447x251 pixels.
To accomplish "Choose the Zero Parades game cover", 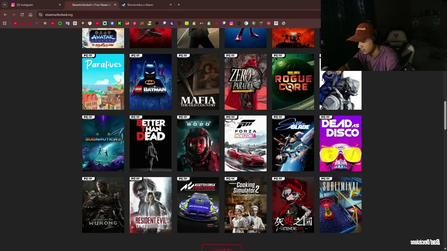I will click(x=246, y=82).
